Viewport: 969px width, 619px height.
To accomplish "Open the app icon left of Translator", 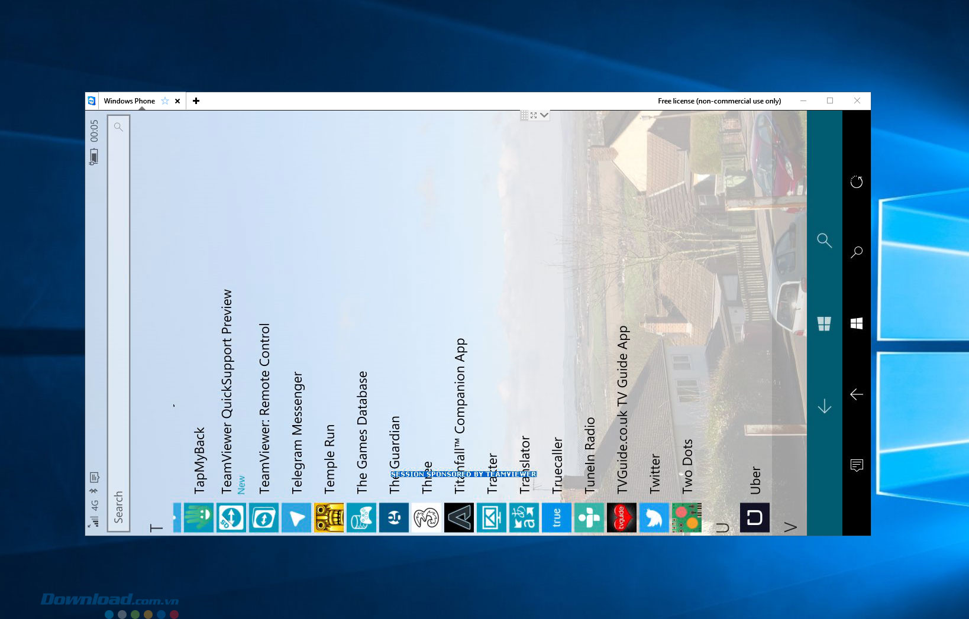I will pyautogui.click(x=492, y=518).
